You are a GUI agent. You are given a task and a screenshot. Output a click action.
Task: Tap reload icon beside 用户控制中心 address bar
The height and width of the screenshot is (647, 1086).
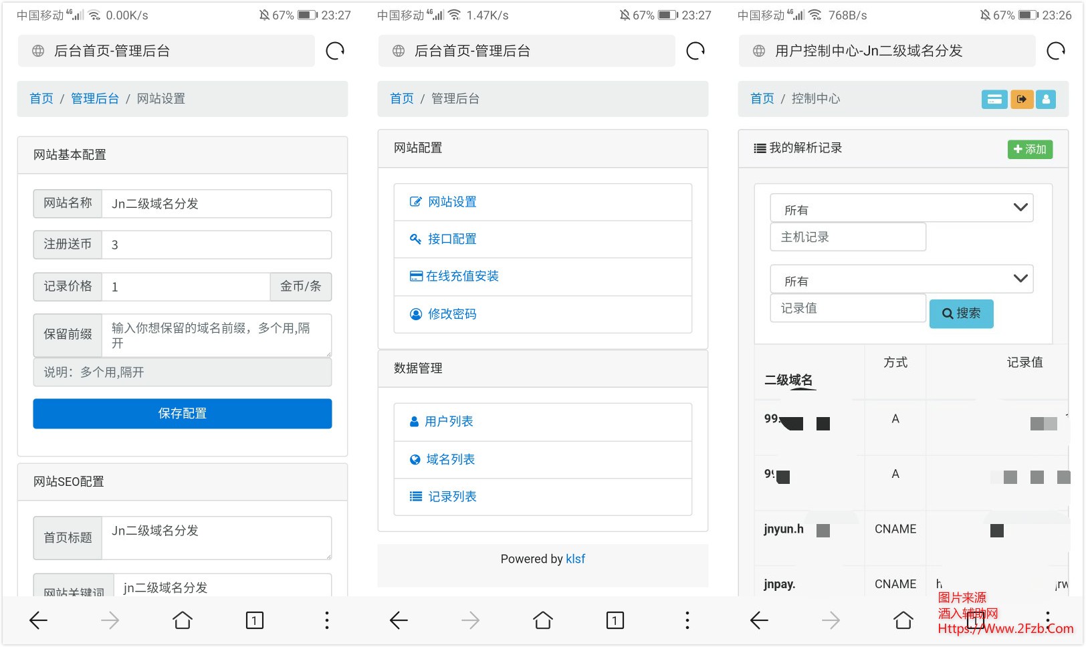1056,51
